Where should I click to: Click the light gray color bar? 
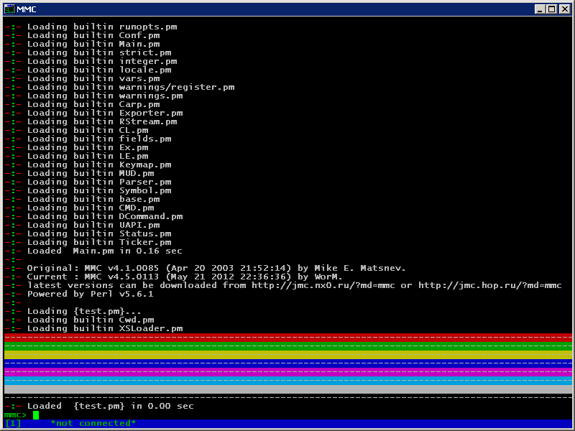[287, 389]
